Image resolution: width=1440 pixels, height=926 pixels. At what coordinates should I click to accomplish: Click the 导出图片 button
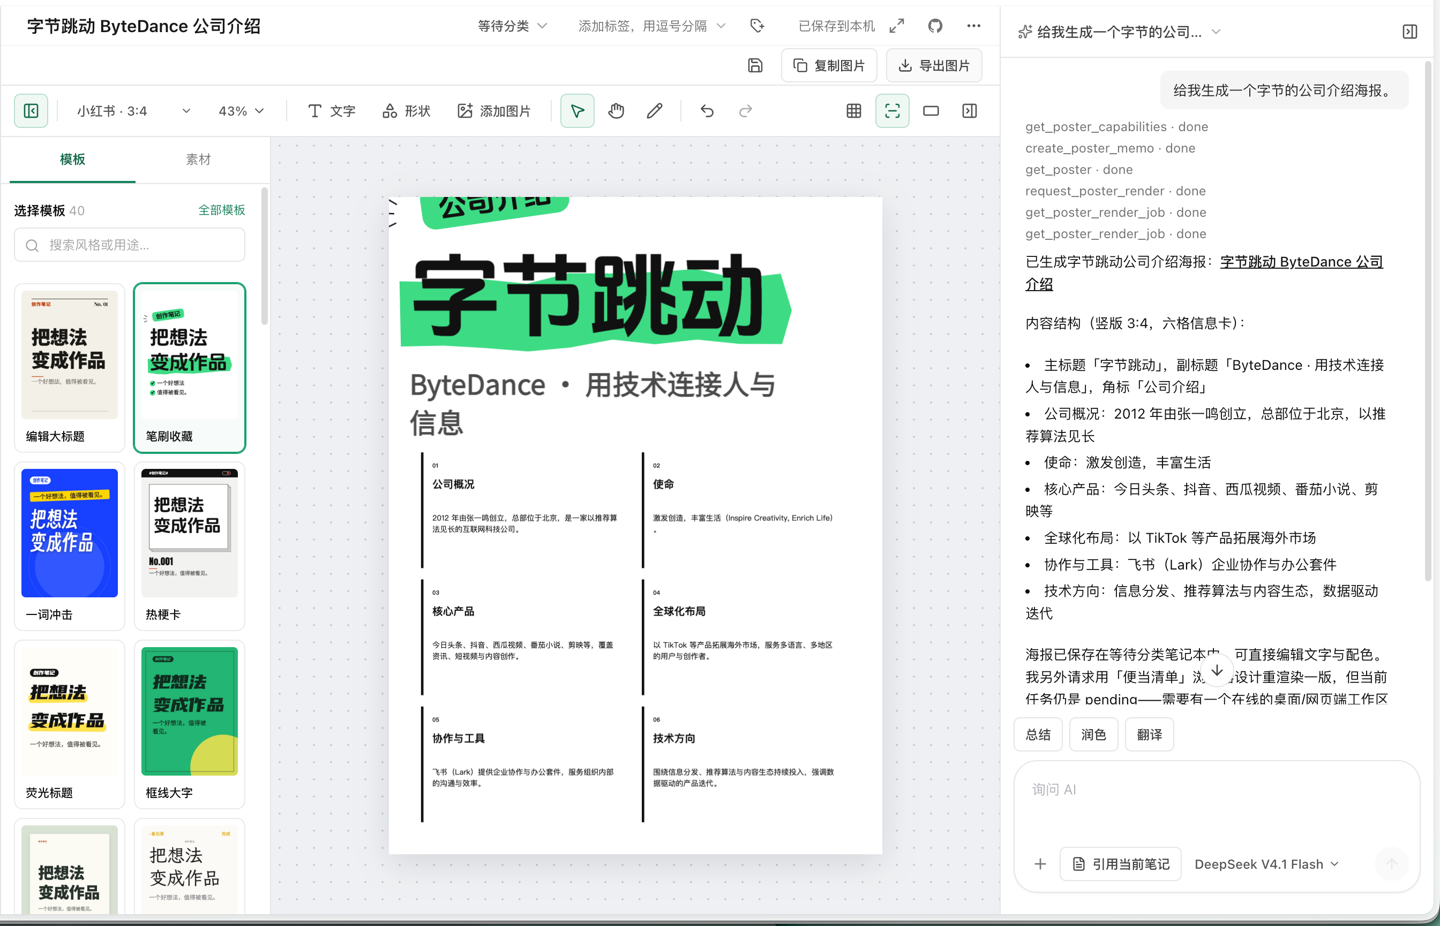pyautogui.click(x=933, y=65)
